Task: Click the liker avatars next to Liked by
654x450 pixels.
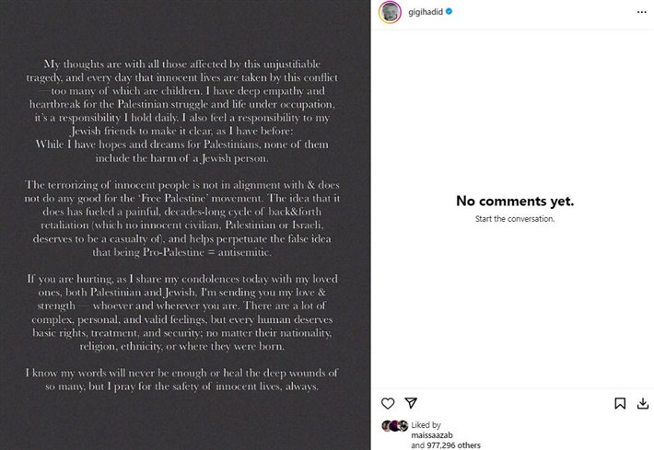Action: (394, 426)
